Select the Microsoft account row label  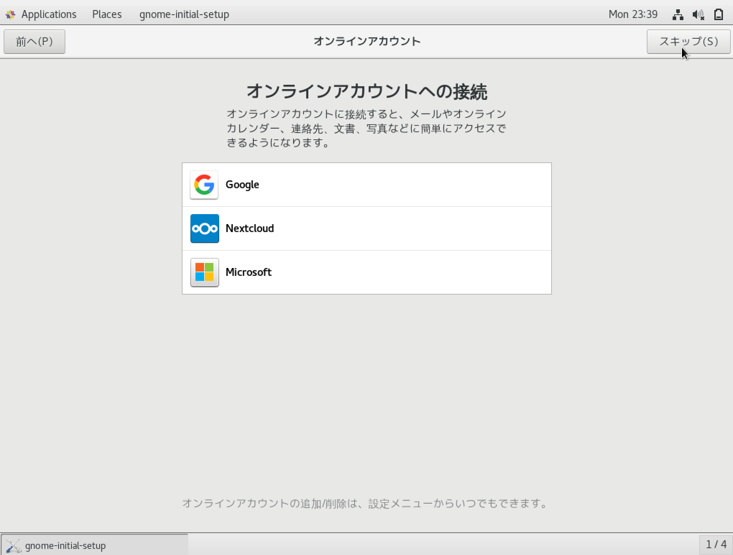[248, 272]
